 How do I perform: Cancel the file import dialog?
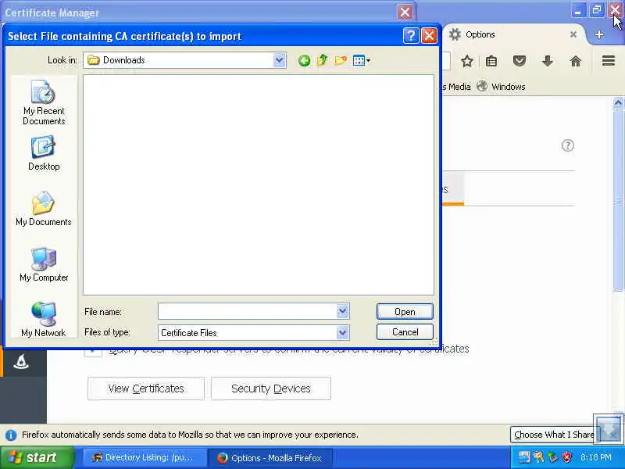(405, 332)
